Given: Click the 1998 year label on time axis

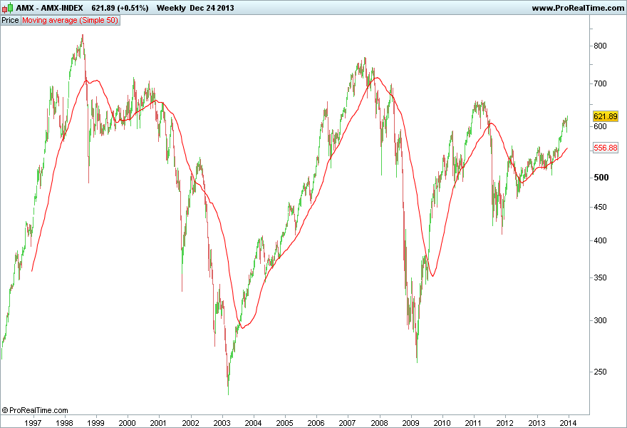Looking at the screenshot, I should pos(64,423).
